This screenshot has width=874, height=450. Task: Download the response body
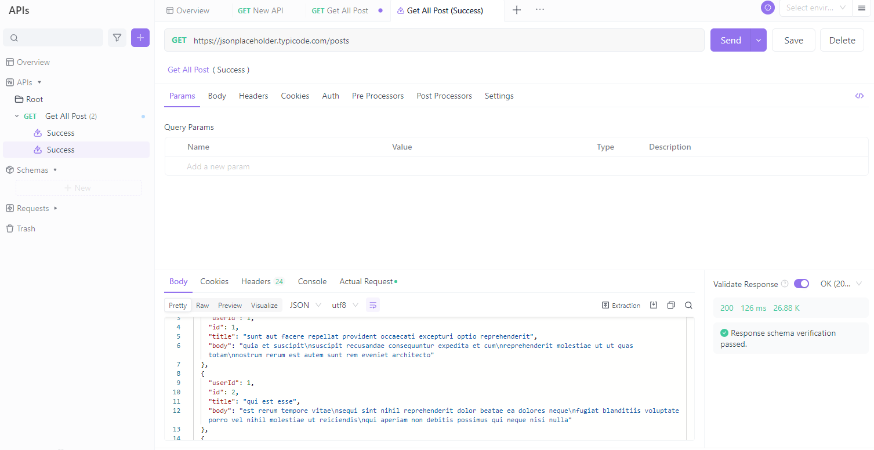coord(654,305)
